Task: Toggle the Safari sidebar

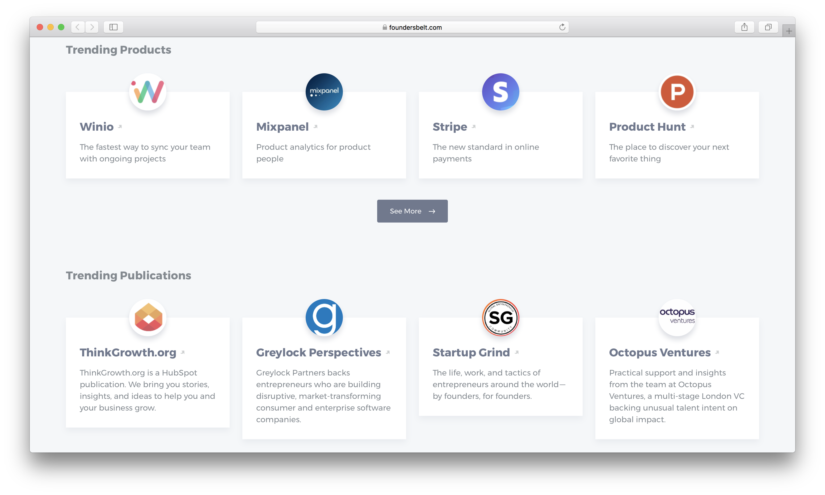Action: pyautogui.click(x=113, y=27)
